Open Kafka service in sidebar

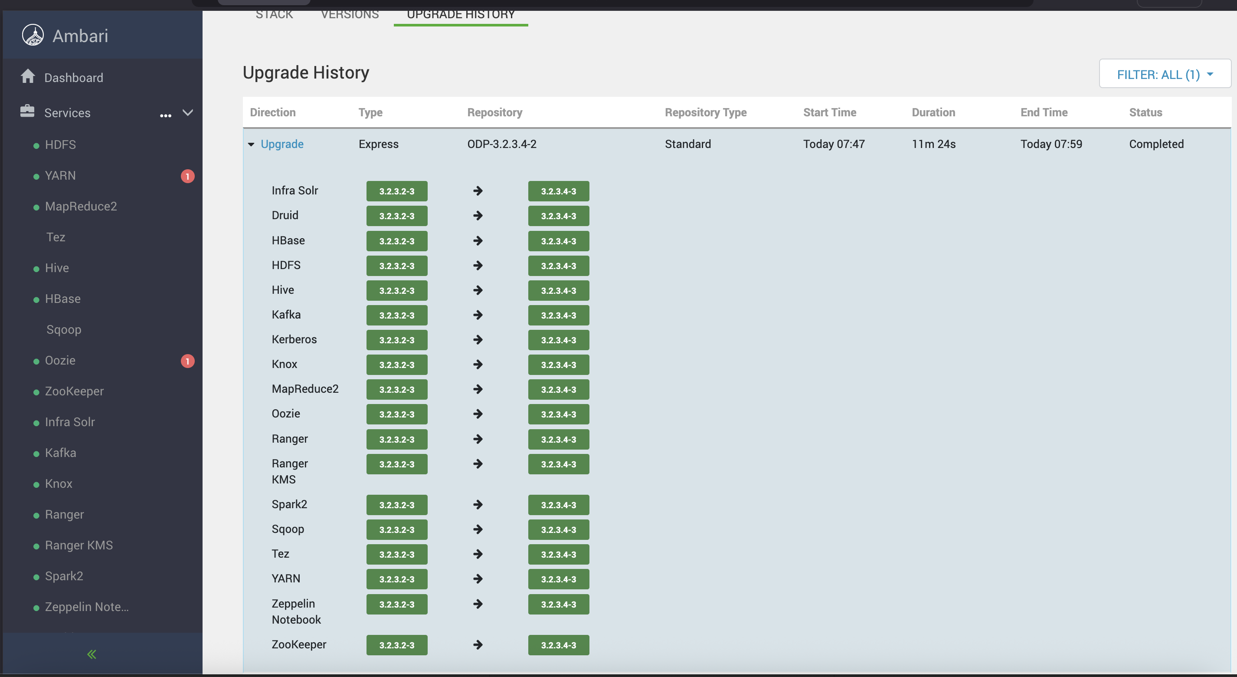[61, 453]
